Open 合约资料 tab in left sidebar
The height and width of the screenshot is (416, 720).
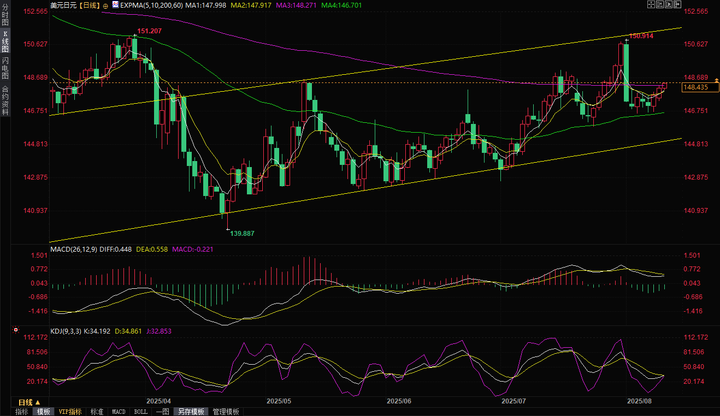point(5,100)
